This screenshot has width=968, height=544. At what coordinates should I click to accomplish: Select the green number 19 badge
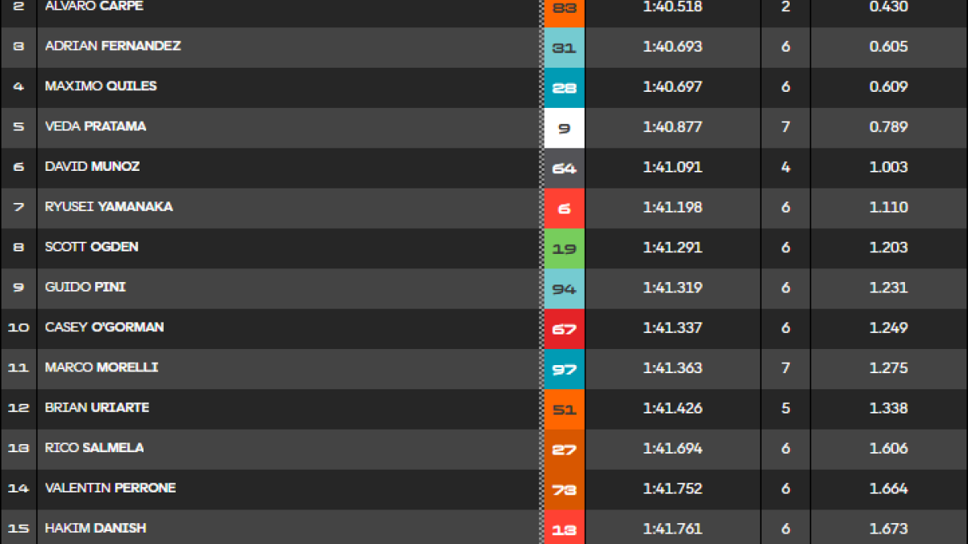point(564,248)
